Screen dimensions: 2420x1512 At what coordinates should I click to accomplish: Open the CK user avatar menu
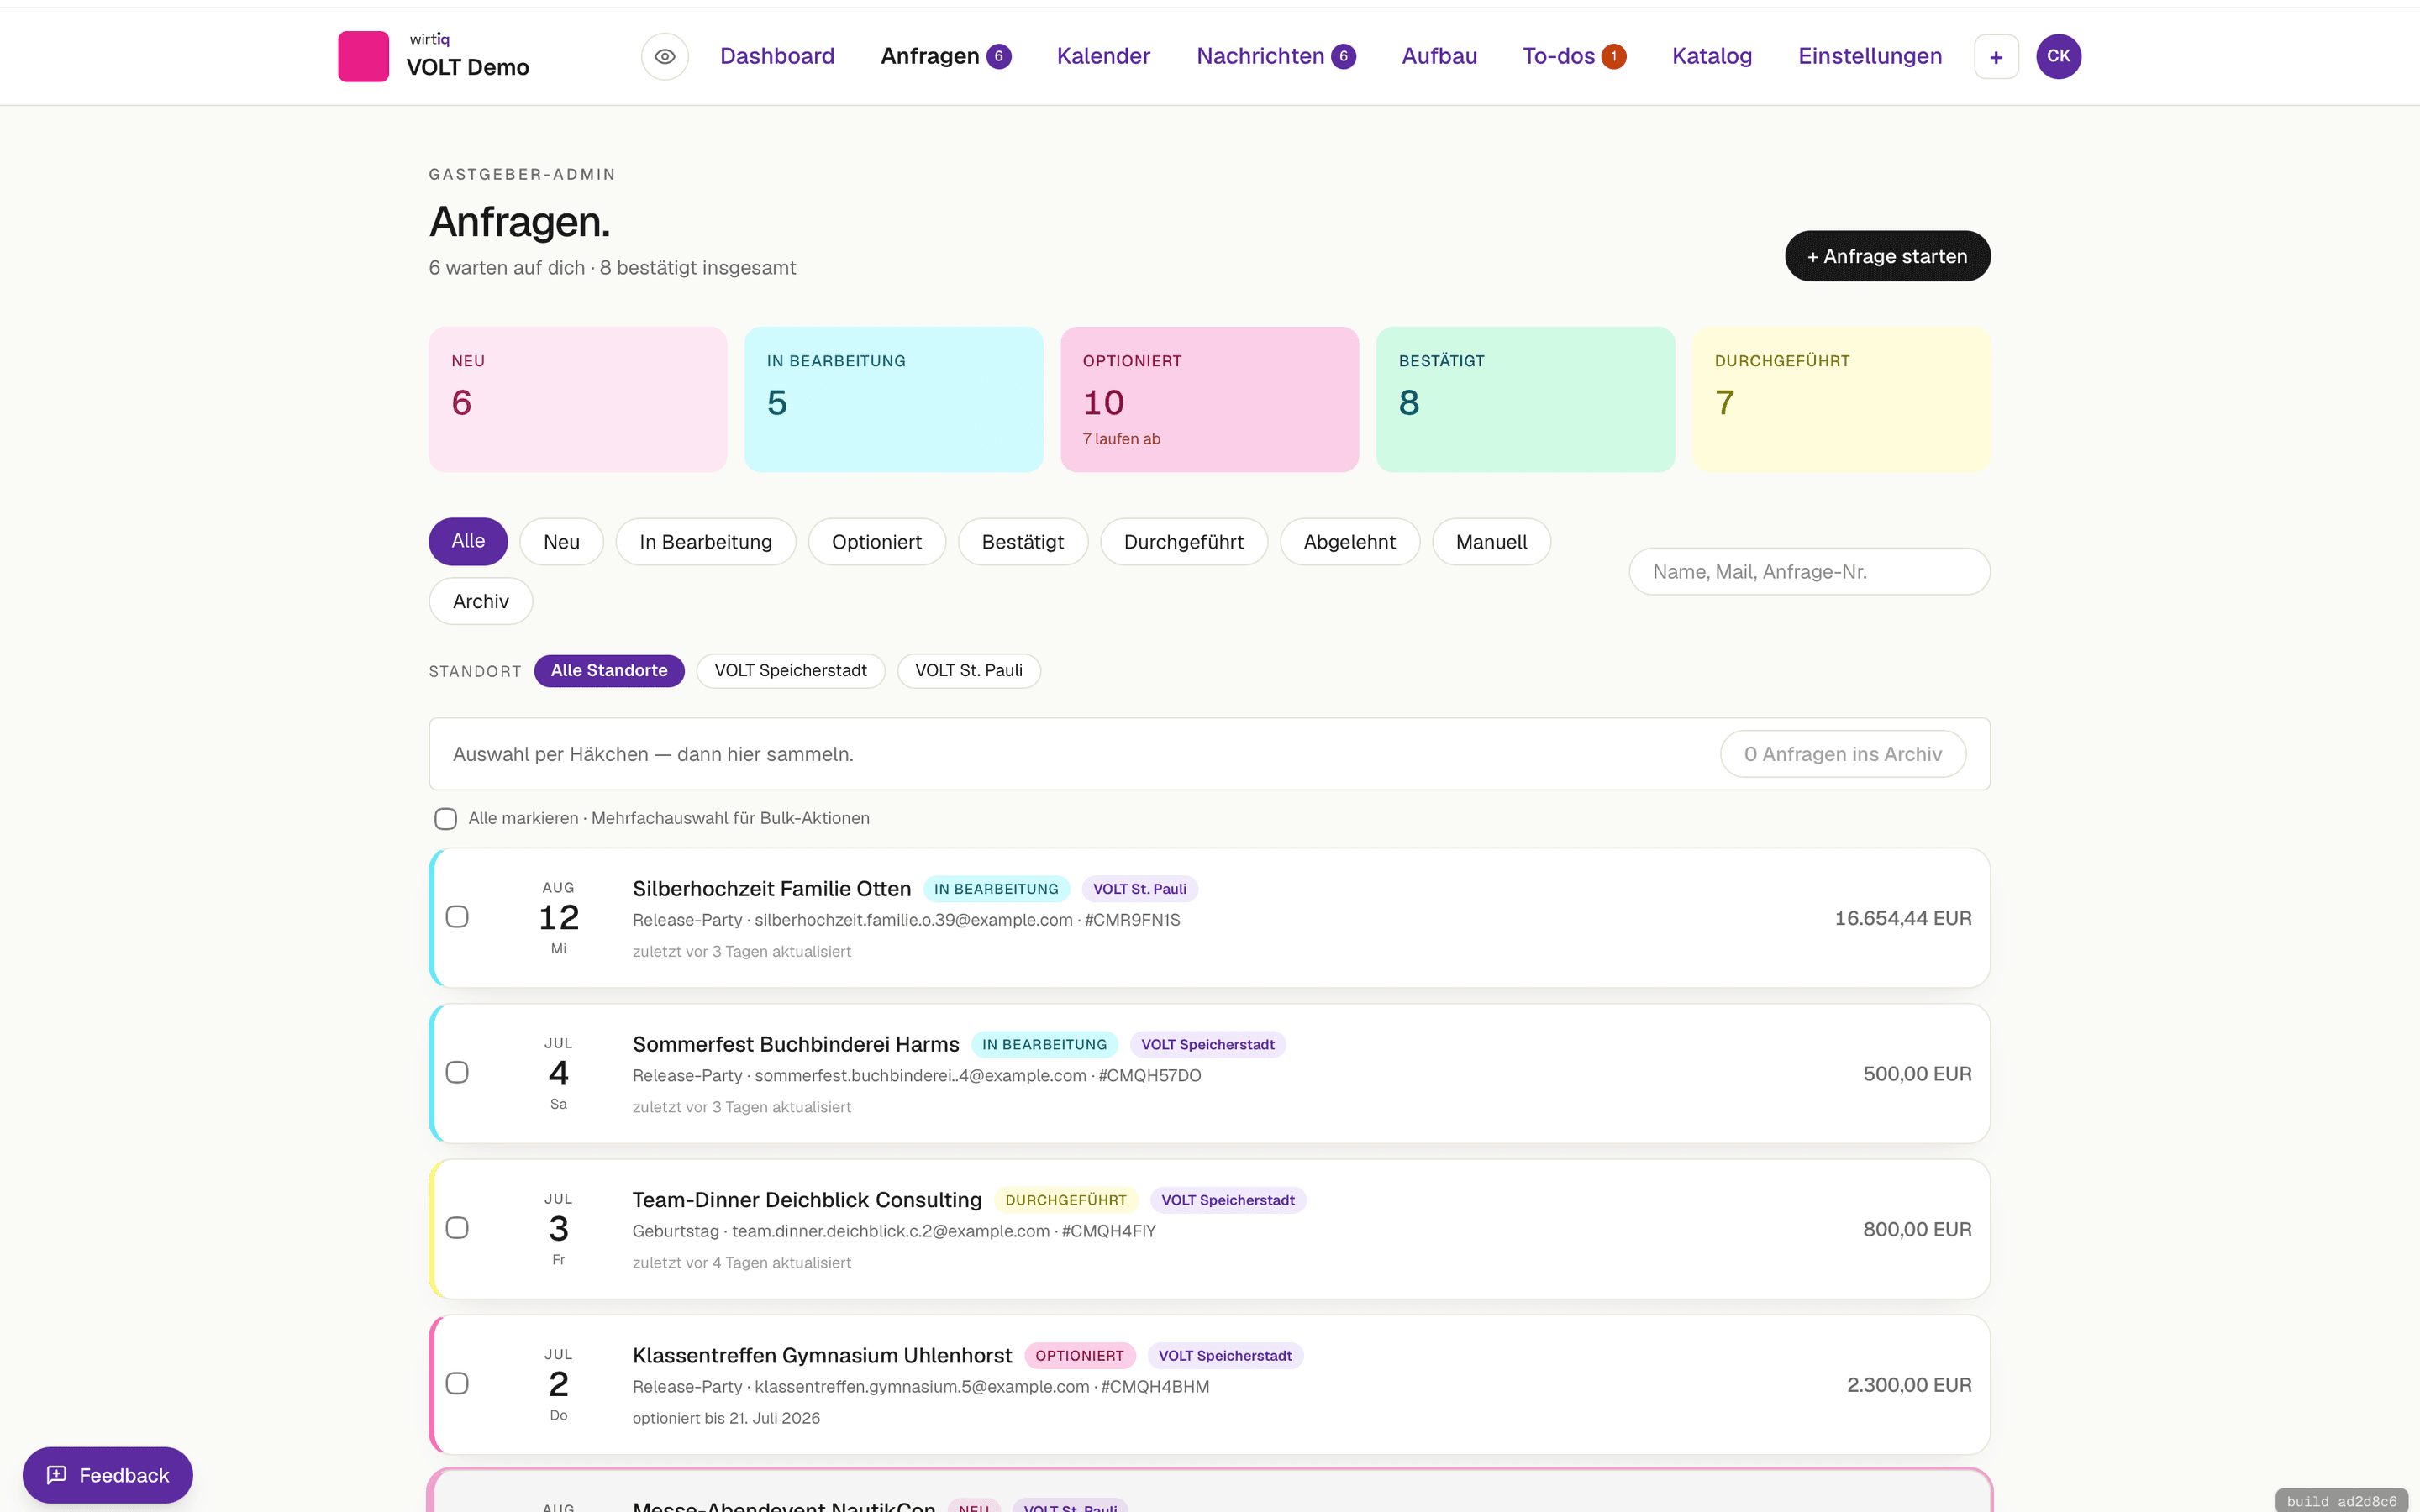click(2058, 56)
